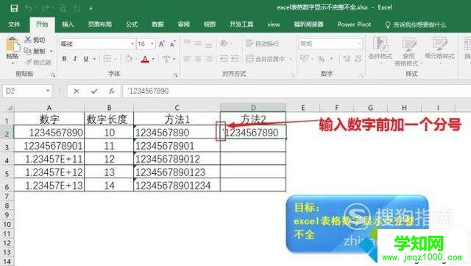Switch to the 页面布局 tab
This screenshot has width=471, height=266.
point(100,24)
